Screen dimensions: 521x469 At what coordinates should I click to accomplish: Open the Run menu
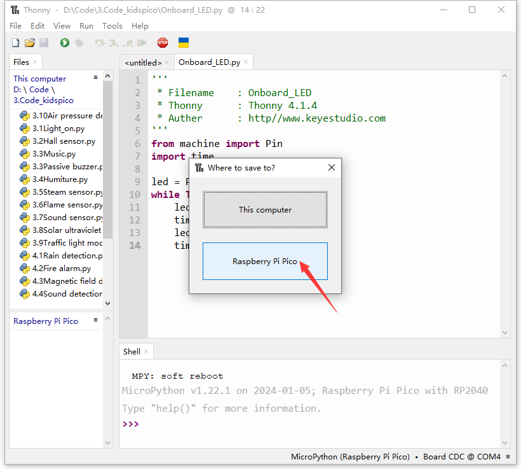(86, 26)
